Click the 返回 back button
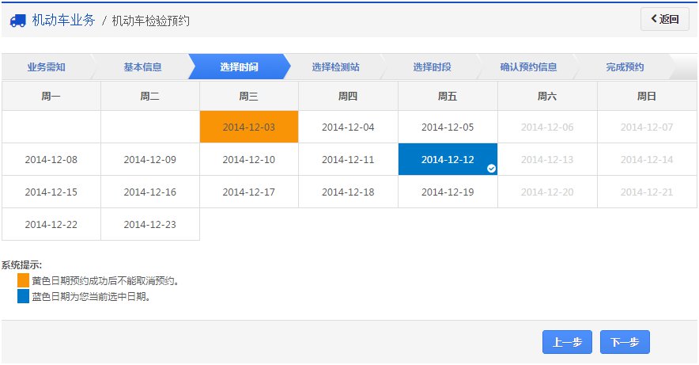This screenshot has width=699, height=365. (665, 19)
